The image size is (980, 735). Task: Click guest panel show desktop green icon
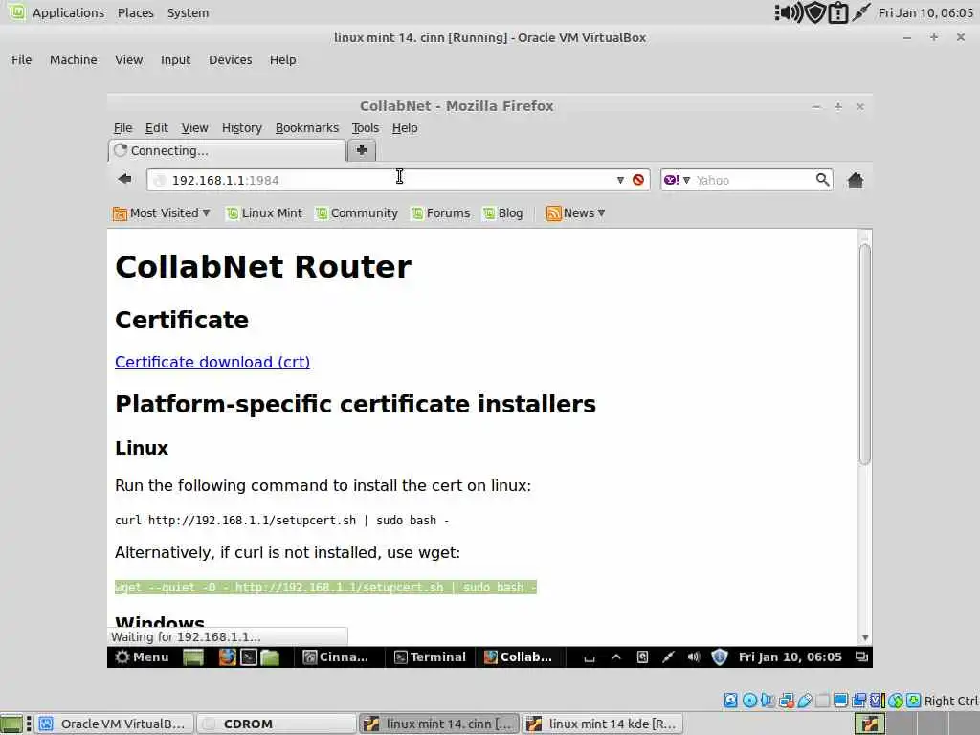[x=193, y=657]
